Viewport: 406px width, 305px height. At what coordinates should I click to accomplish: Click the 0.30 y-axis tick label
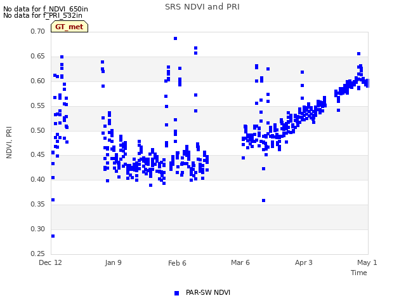point(38,229)
